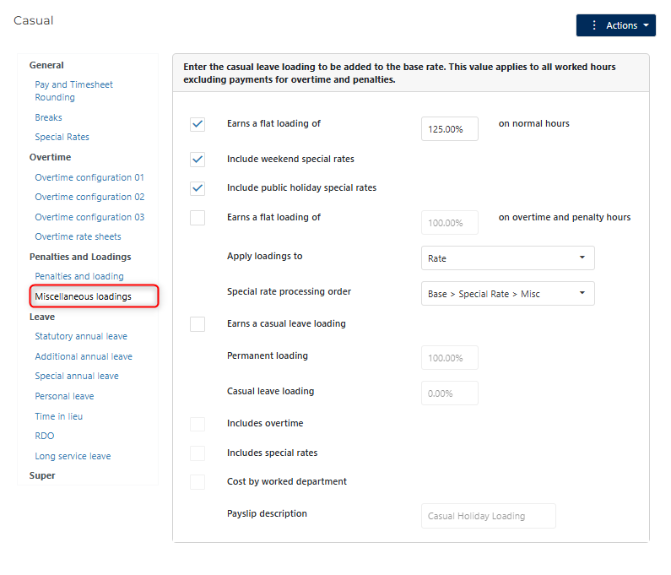Screen dimensions: 671x575
Task: Select Overtime configuration 01
Action: [89, 177]
